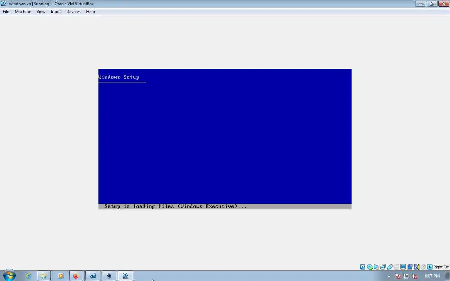This screenshot has width=450, height=281.
Task: Click the shared folders status icon
Action: click(396, 267)
